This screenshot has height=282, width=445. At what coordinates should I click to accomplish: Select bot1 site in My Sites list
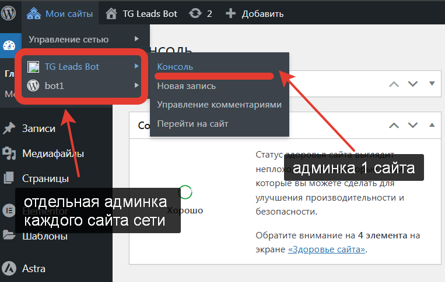(x=54, y=85)
